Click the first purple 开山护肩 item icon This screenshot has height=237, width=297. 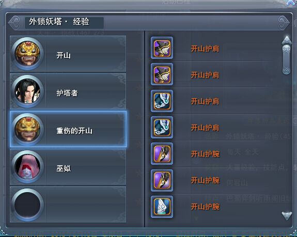point(162,48)
